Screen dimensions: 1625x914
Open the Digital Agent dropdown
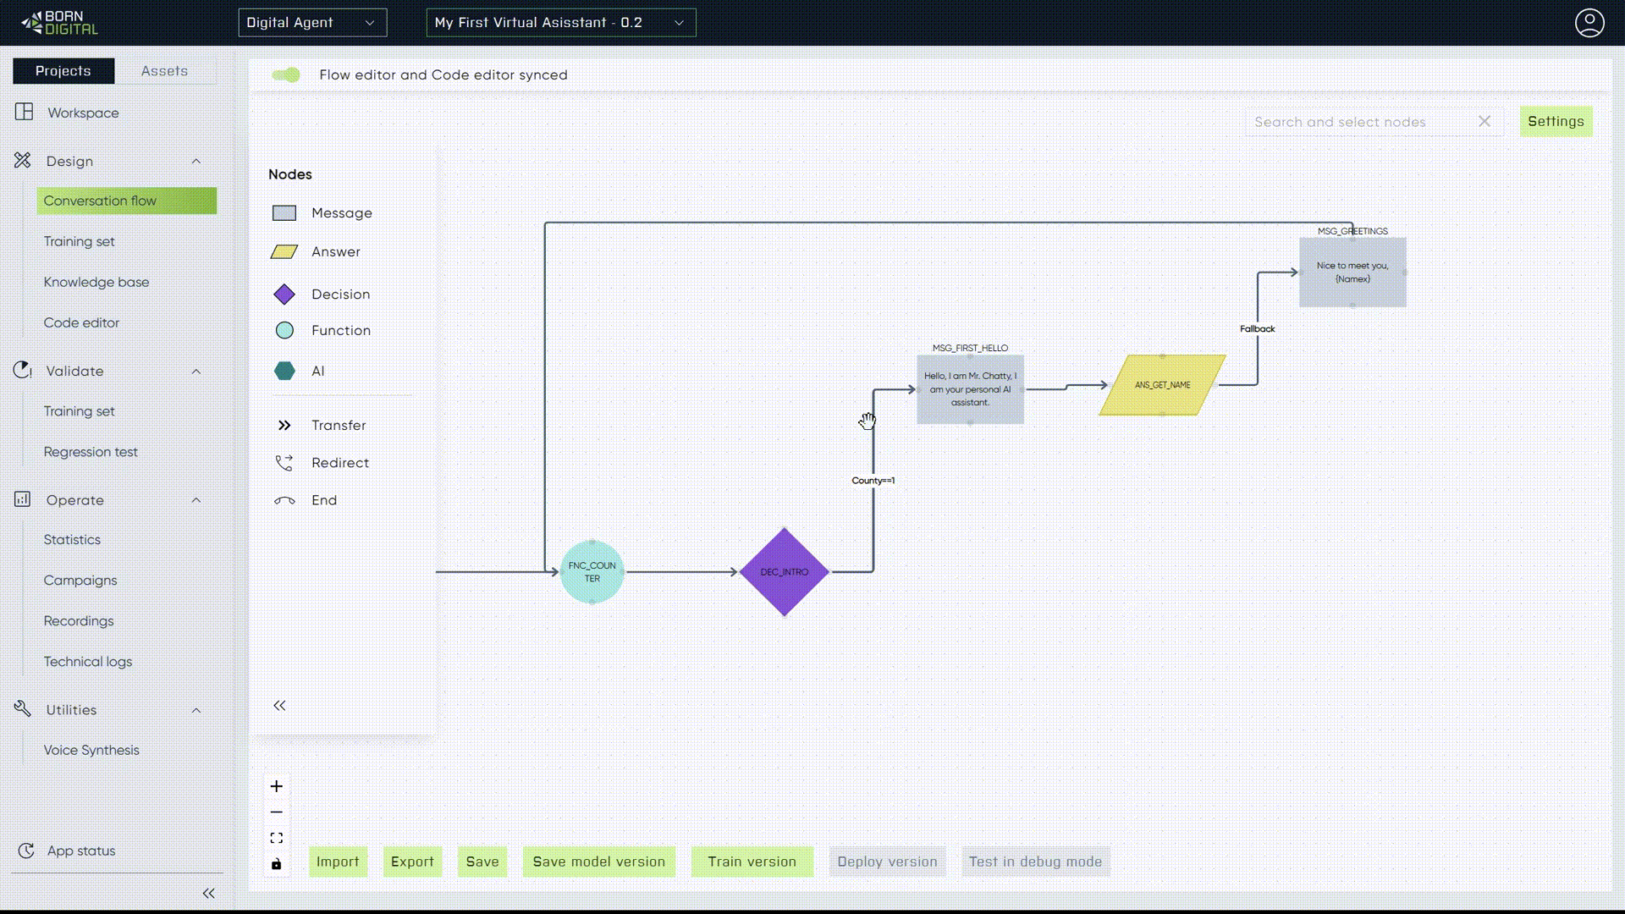click(312, 23)
